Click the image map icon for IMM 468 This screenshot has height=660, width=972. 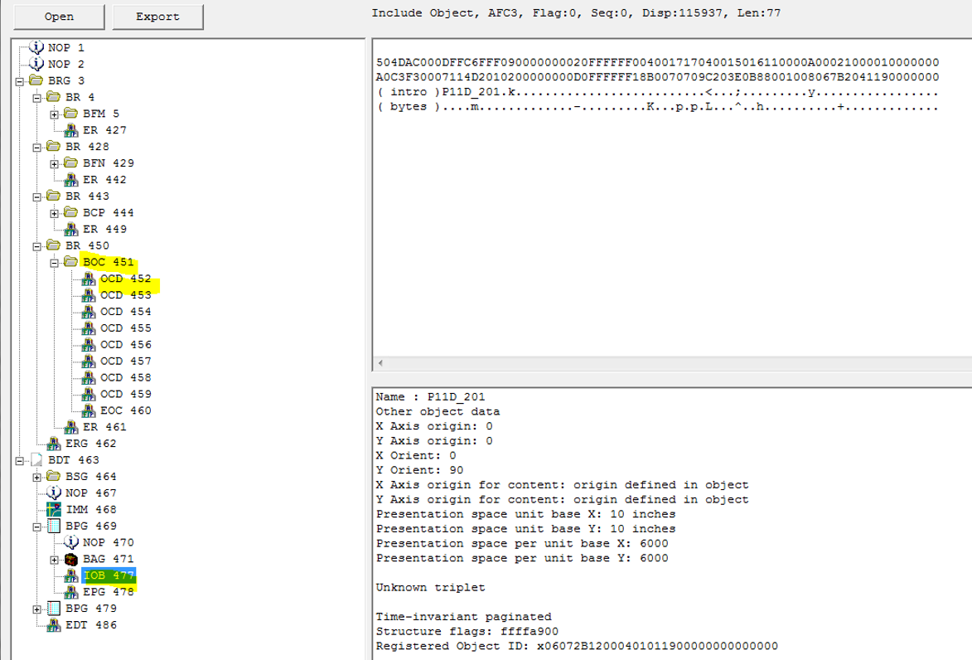click(x=54, y=509)
